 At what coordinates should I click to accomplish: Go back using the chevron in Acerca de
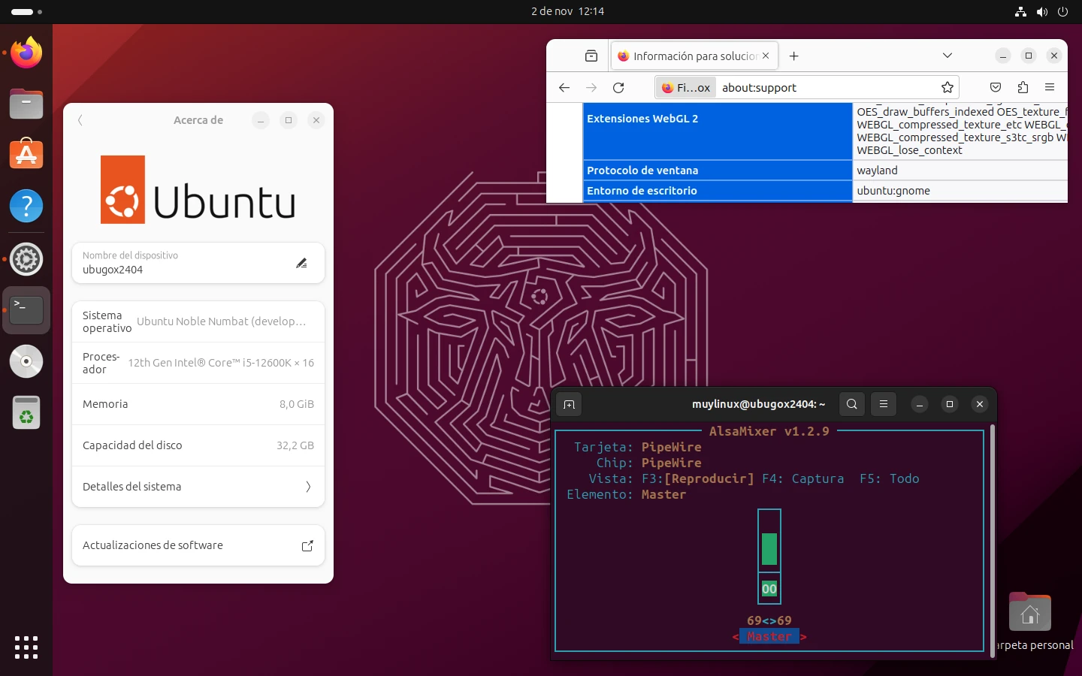tap(80, 120)
